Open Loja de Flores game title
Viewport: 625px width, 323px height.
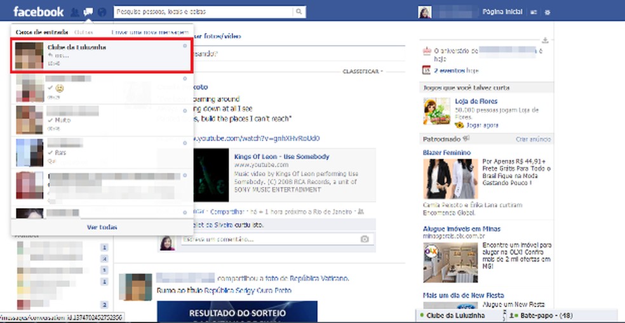(x=476, y=102)
